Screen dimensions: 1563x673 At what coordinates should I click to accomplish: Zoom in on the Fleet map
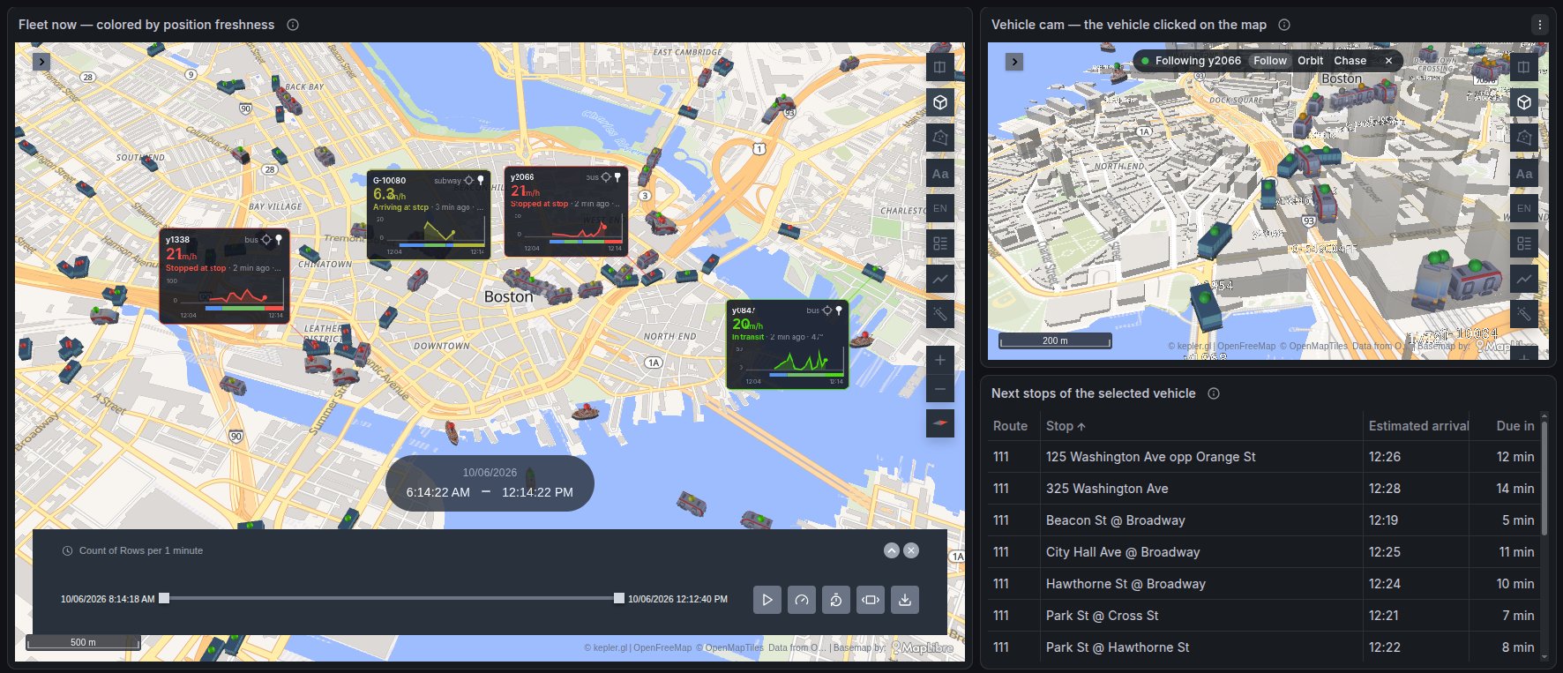(940, 360)
